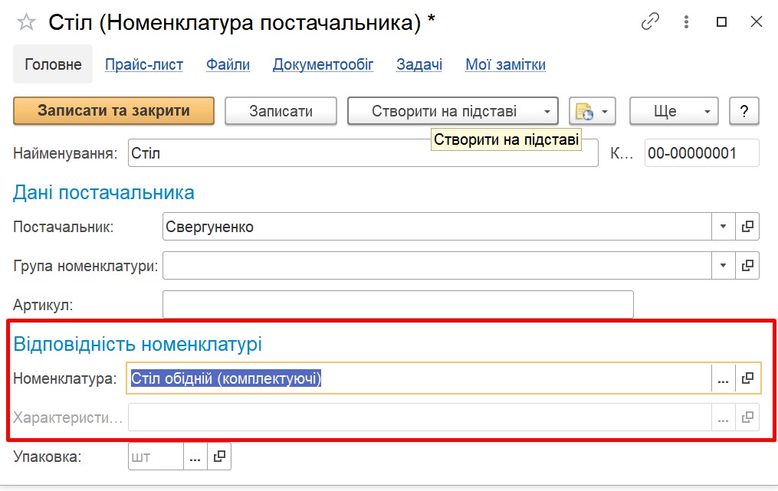The height and width of the screenshot is (491, 778).
Task: Open Створити на підставі dropdown
Action: click(x=453, y=110)
